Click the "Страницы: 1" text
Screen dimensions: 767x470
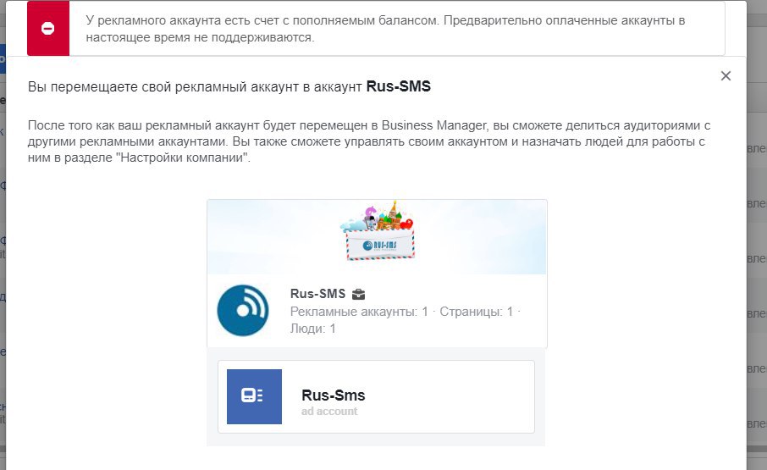[x=477, y=312]
